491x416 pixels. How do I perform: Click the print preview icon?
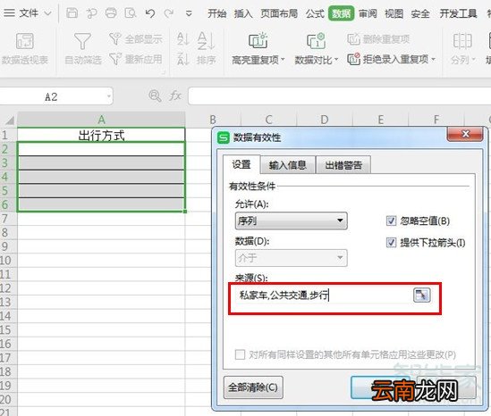point(131,13)
